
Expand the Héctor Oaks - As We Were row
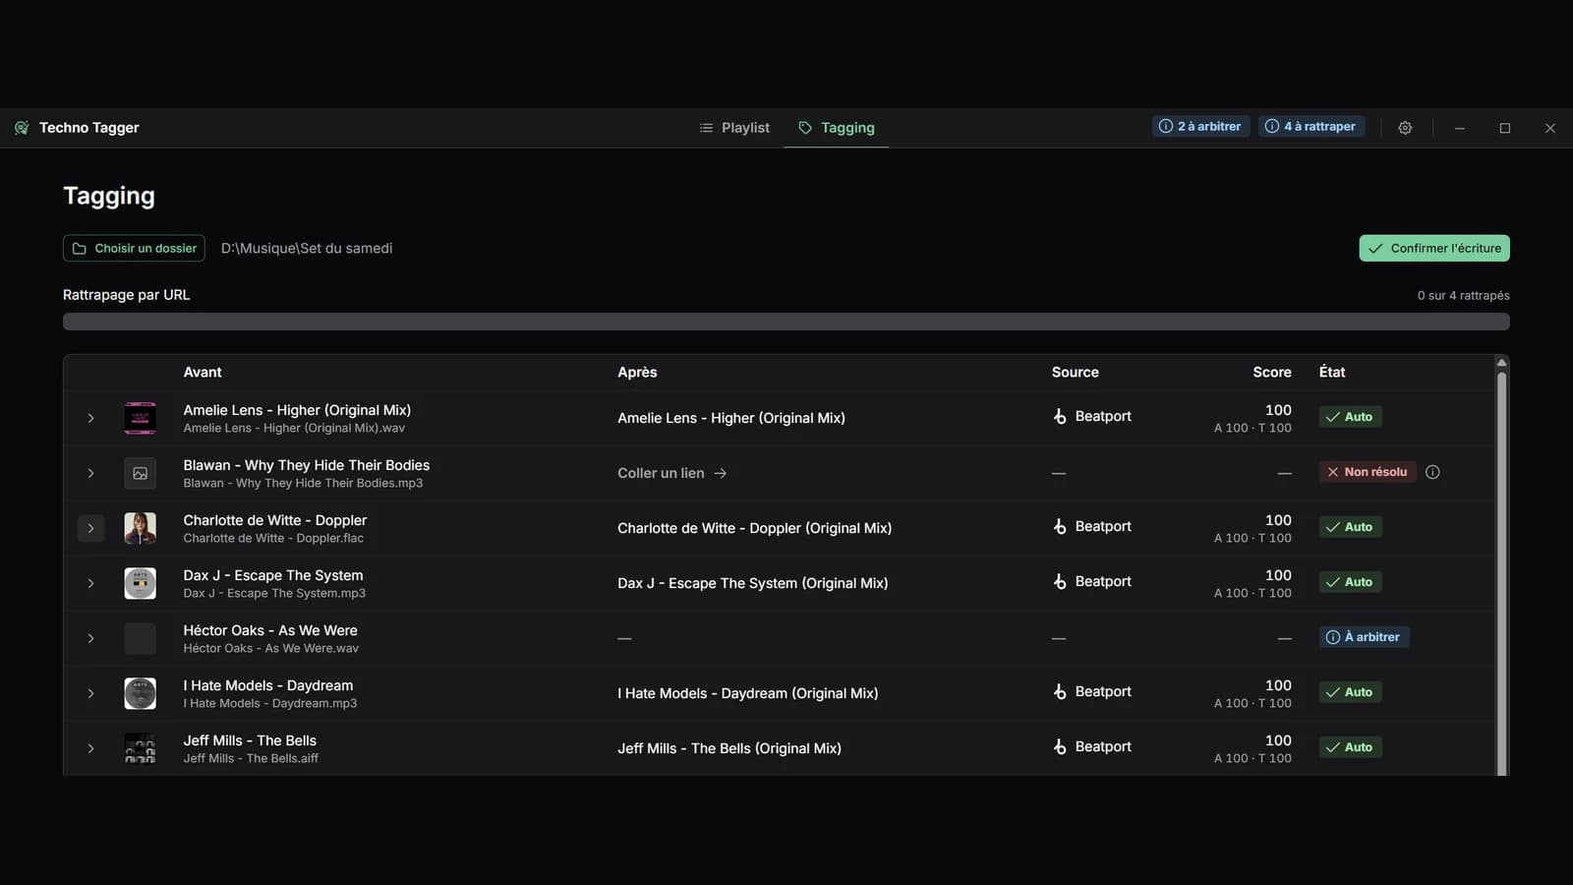coord(90,638)
